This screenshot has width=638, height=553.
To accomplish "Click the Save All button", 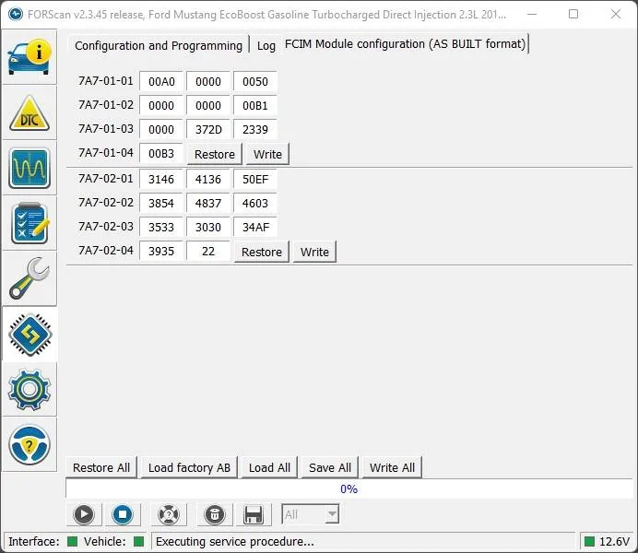I will pyautogui.click(x=329, y=467).
